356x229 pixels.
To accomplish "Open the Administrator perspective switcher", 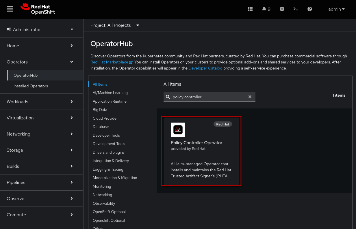I will [x=40, y=29].
